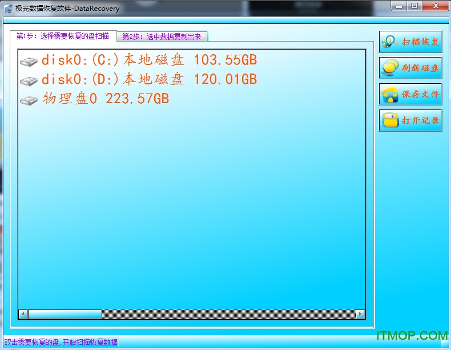Click the drive icon beside disk0 (D:)
Image resolution: width=451 pixels, height=350 pixels.
pyautogui.click(x=29, y=81)
